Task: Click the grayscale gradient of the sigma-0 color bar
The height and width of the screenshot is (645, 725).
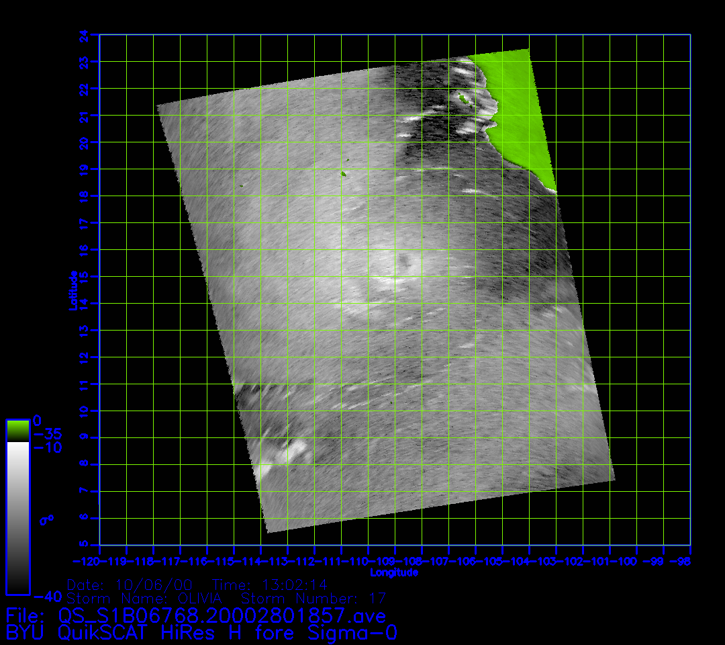Action: 17,517
